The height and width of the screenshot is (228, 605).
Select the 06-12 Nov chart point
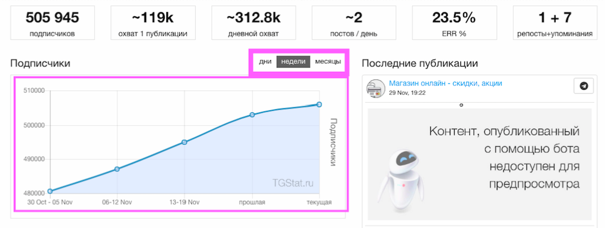tap(117, 169)
